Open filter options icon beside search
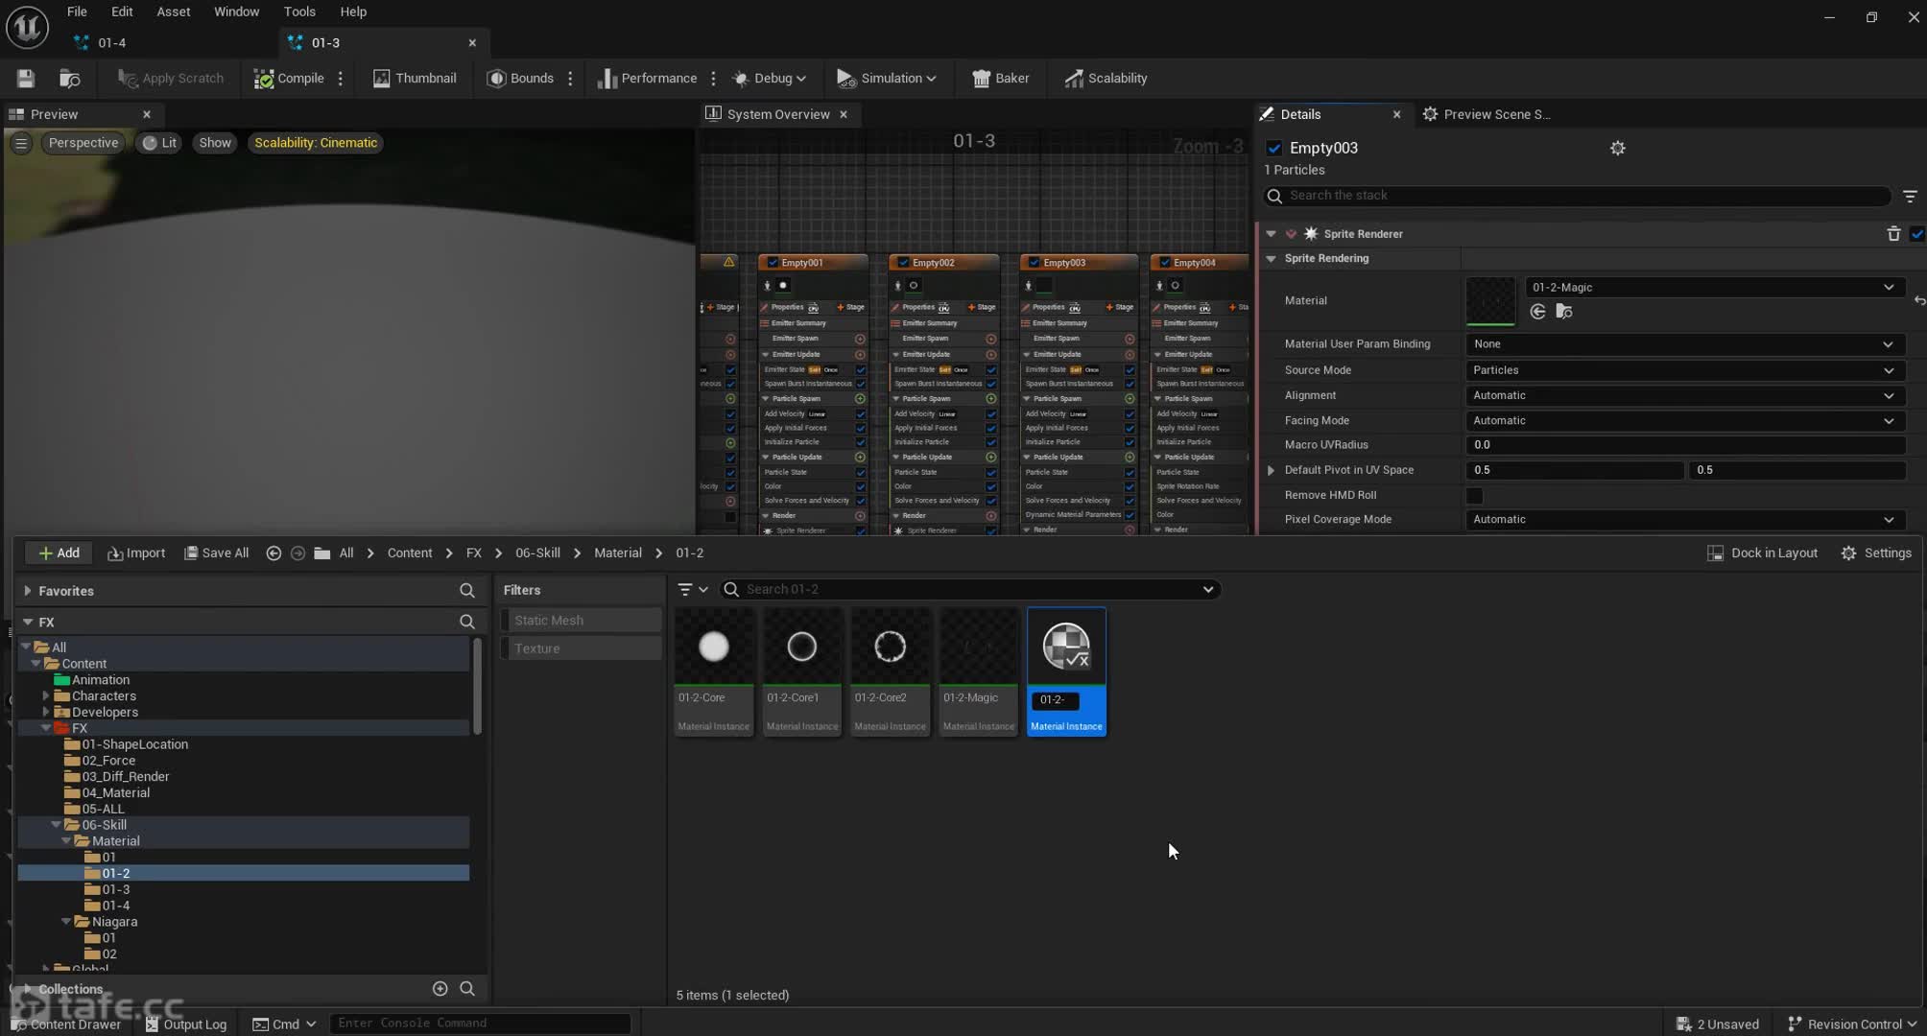This screenshot has height=1036, width=1927. tap(693, 590)
